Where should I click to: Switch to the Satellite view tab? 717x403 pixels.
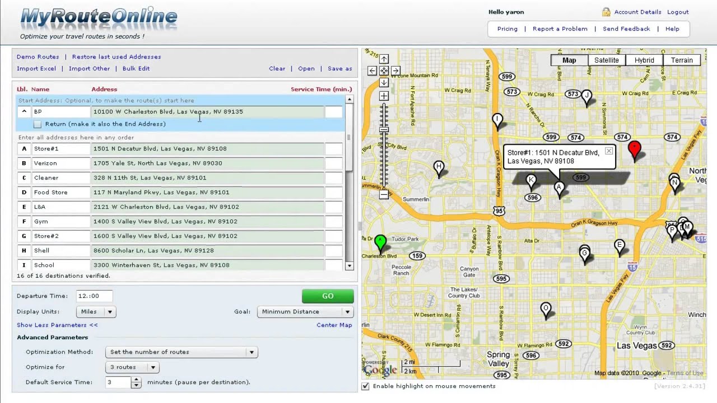607,60
